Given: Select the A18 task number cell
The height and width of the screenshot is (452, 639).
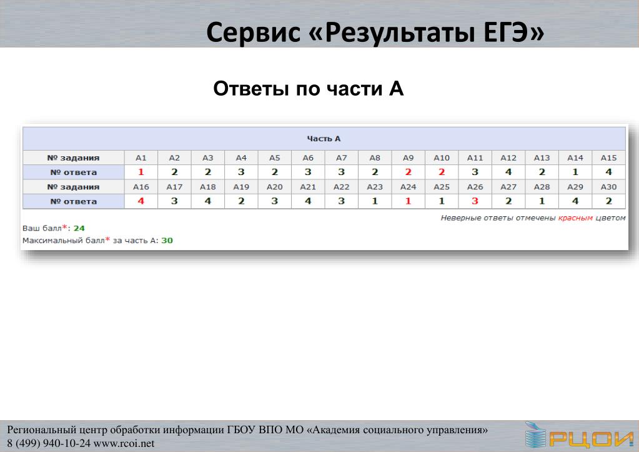Looking at the screenshot, I should coord(208,187).
